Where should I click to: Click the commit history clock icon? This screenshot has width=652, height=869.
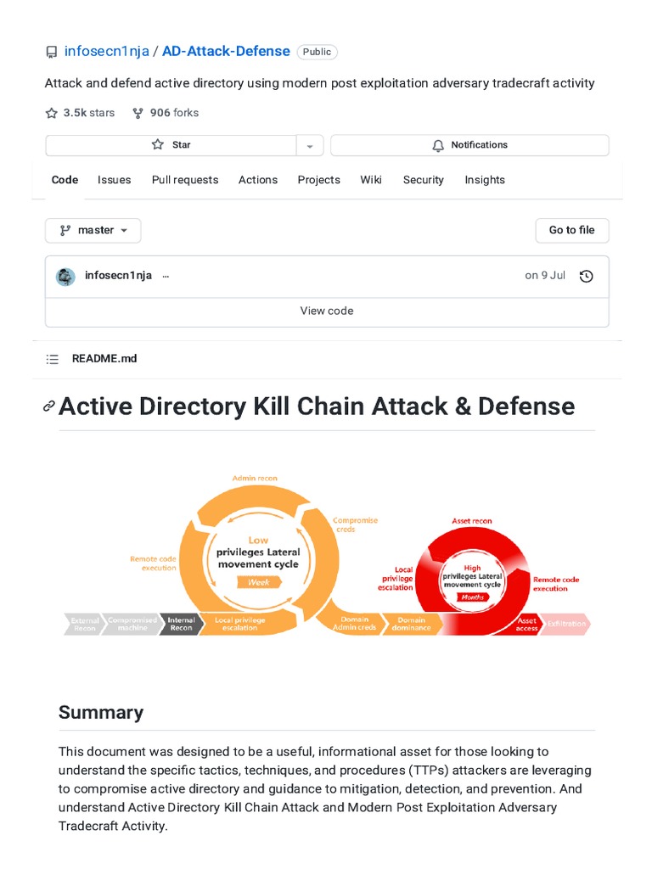586,276
